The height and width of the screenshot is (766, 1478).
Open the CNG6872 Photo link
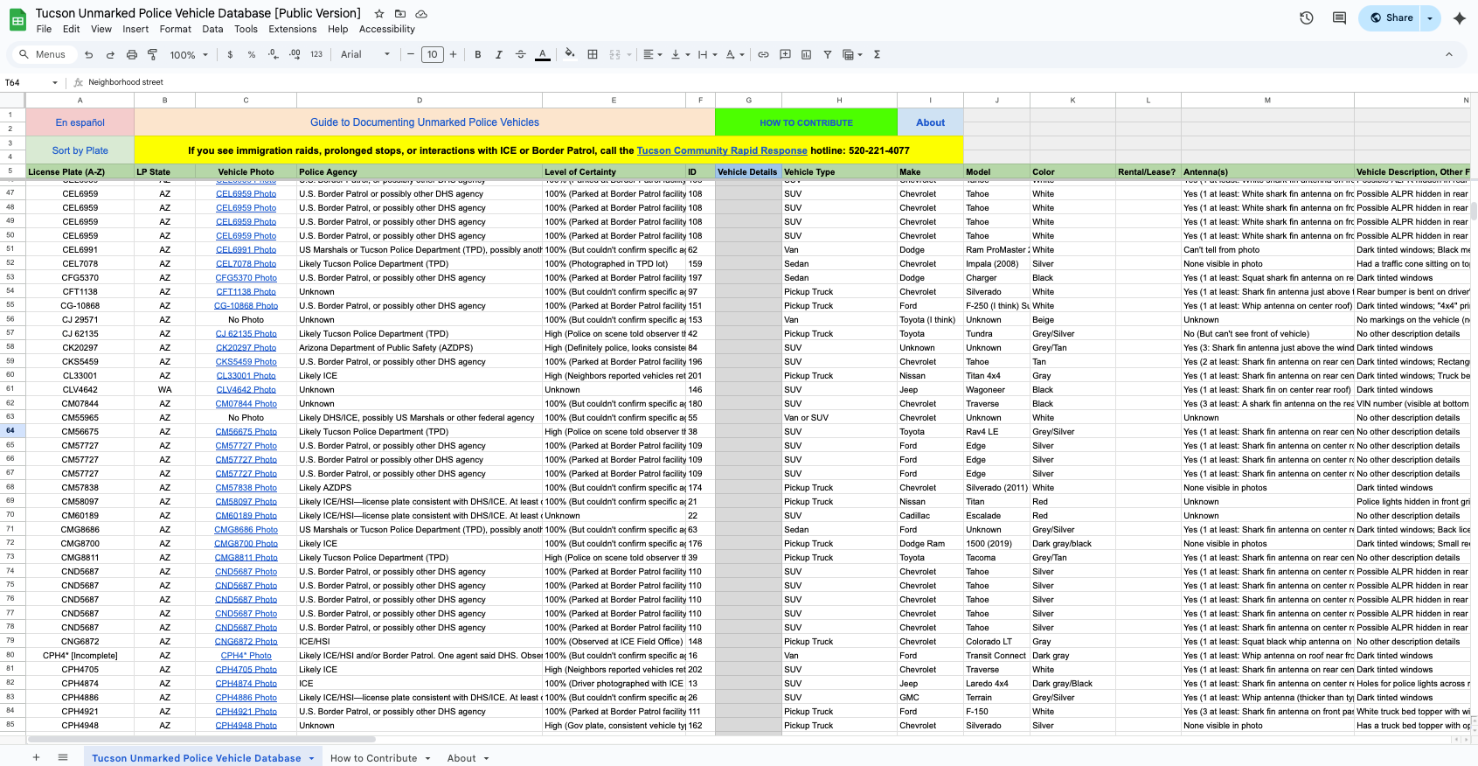click(246, 642)
